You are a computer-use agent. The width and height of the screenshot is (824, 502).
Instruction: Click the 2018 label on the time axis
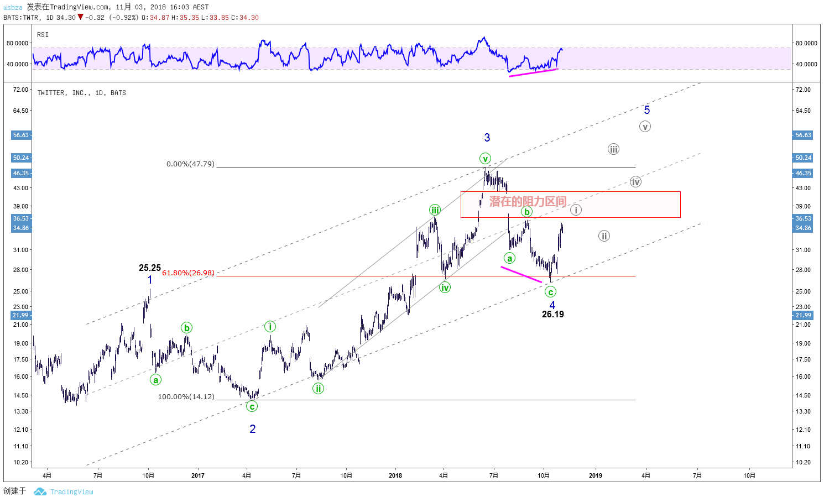coord(395,475)
